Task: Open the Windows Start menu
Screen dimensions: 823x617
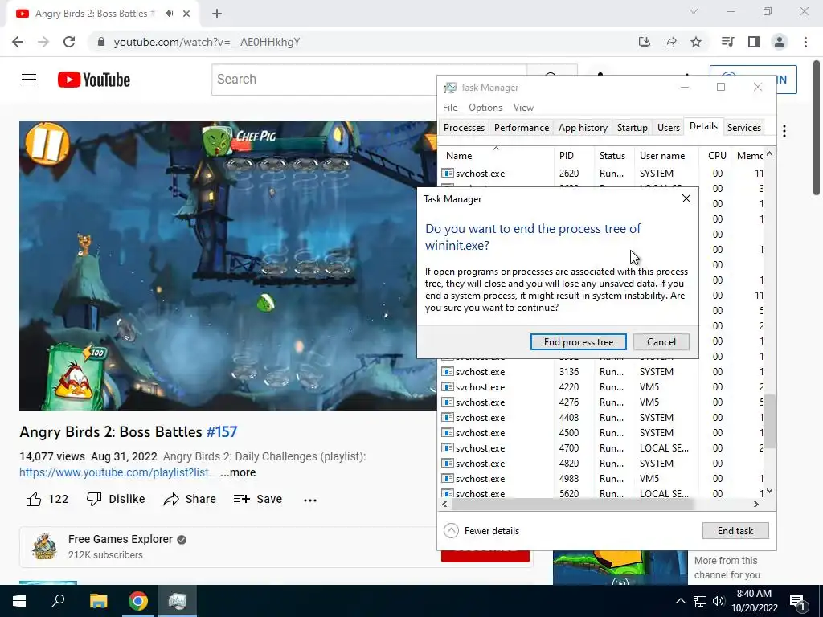Action: coord(19,601)
